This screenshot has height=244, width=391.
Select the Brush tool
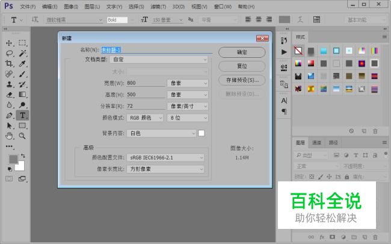coord(22,74)
